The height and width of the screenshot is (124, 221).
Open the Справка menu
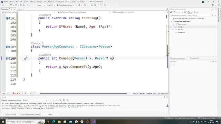click(74, 2)
